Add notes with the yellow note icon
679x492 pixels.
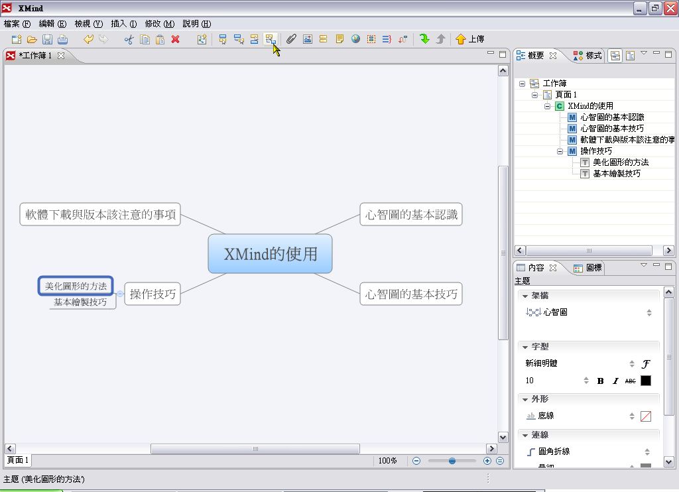click(339, 39)
